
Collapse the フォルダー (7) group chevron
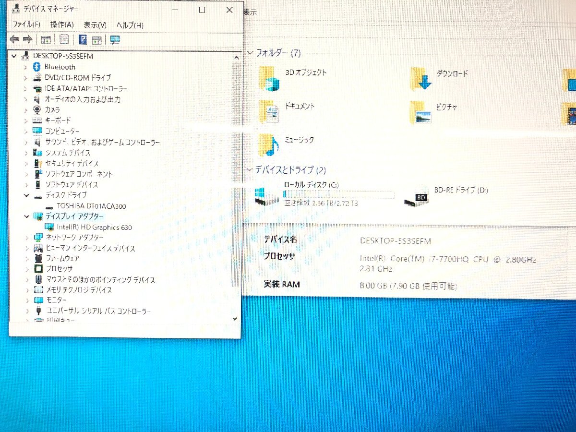[249, 52]
